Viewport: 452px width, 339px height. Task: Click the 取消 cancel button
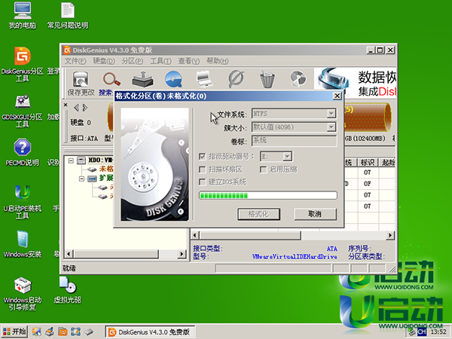pyautogui.click(x=315, y=214)
